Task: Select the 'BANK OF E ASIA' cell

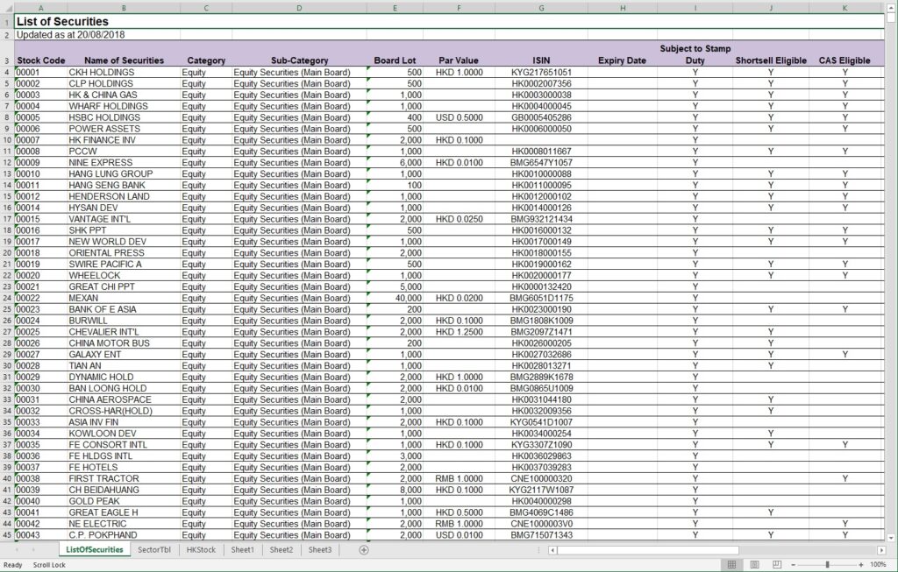Action: 124,309
